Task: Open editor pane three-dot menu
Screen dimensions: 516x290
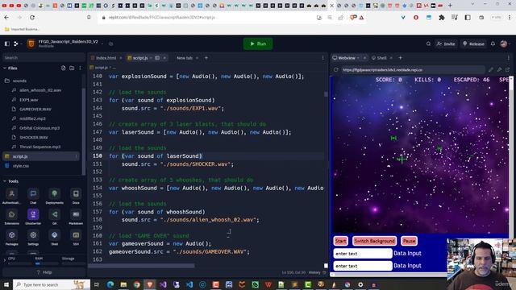Action: click(x=322, y=58)
